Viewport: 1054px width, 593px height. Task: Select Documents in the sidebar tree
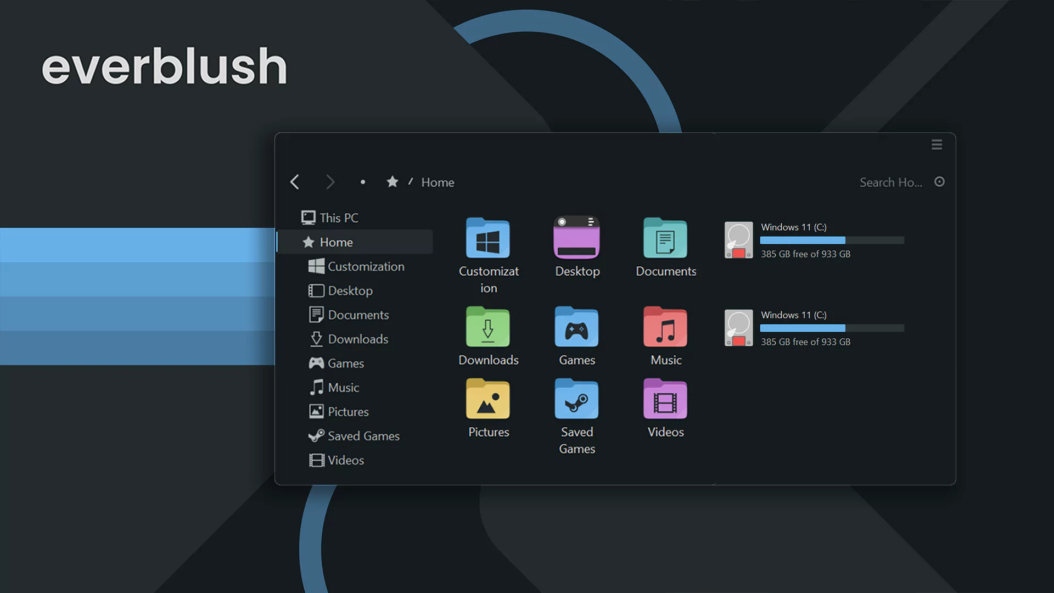(x=358, y=315)
